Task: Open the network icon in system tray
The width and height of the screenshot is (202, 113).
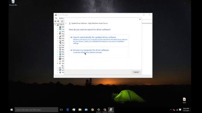Action: [x=177, y=110]
